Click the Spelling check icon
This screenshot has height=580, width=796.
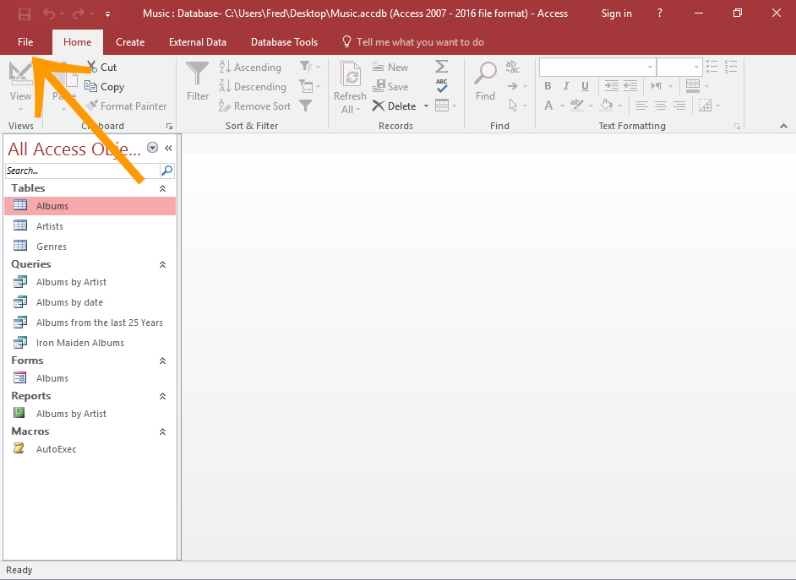[x=441, y=86]
